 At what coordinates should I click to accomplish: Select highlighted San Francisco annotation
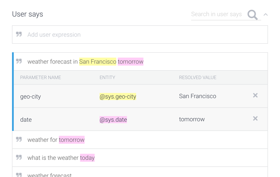[x=98, y=62]
